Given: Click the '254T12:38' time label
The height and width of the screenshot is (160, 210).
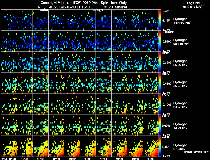Looking at the screenshot, I should [x=9, y=159].
